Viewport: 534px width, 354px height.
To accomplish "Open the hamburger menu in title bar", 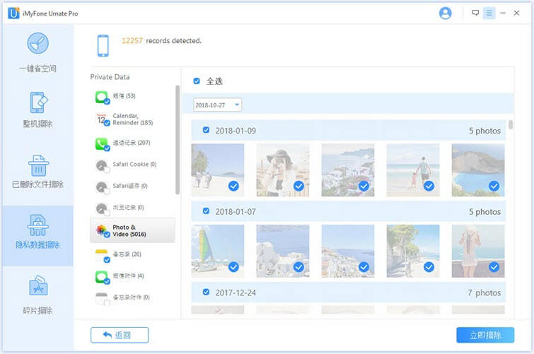I will (489, 13).
